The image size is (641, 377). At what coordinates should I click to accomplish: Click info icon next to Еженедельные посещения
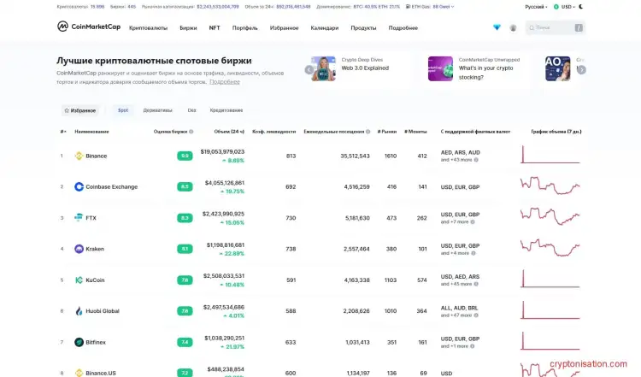[x=368, y=132]
